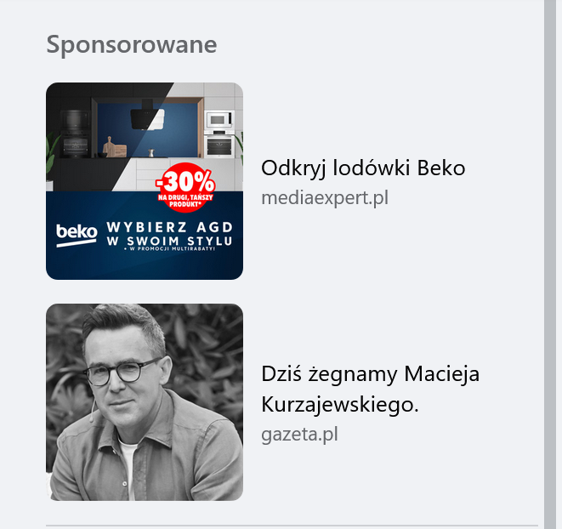Click the glasses in the portrait photo

click(119, 372)
